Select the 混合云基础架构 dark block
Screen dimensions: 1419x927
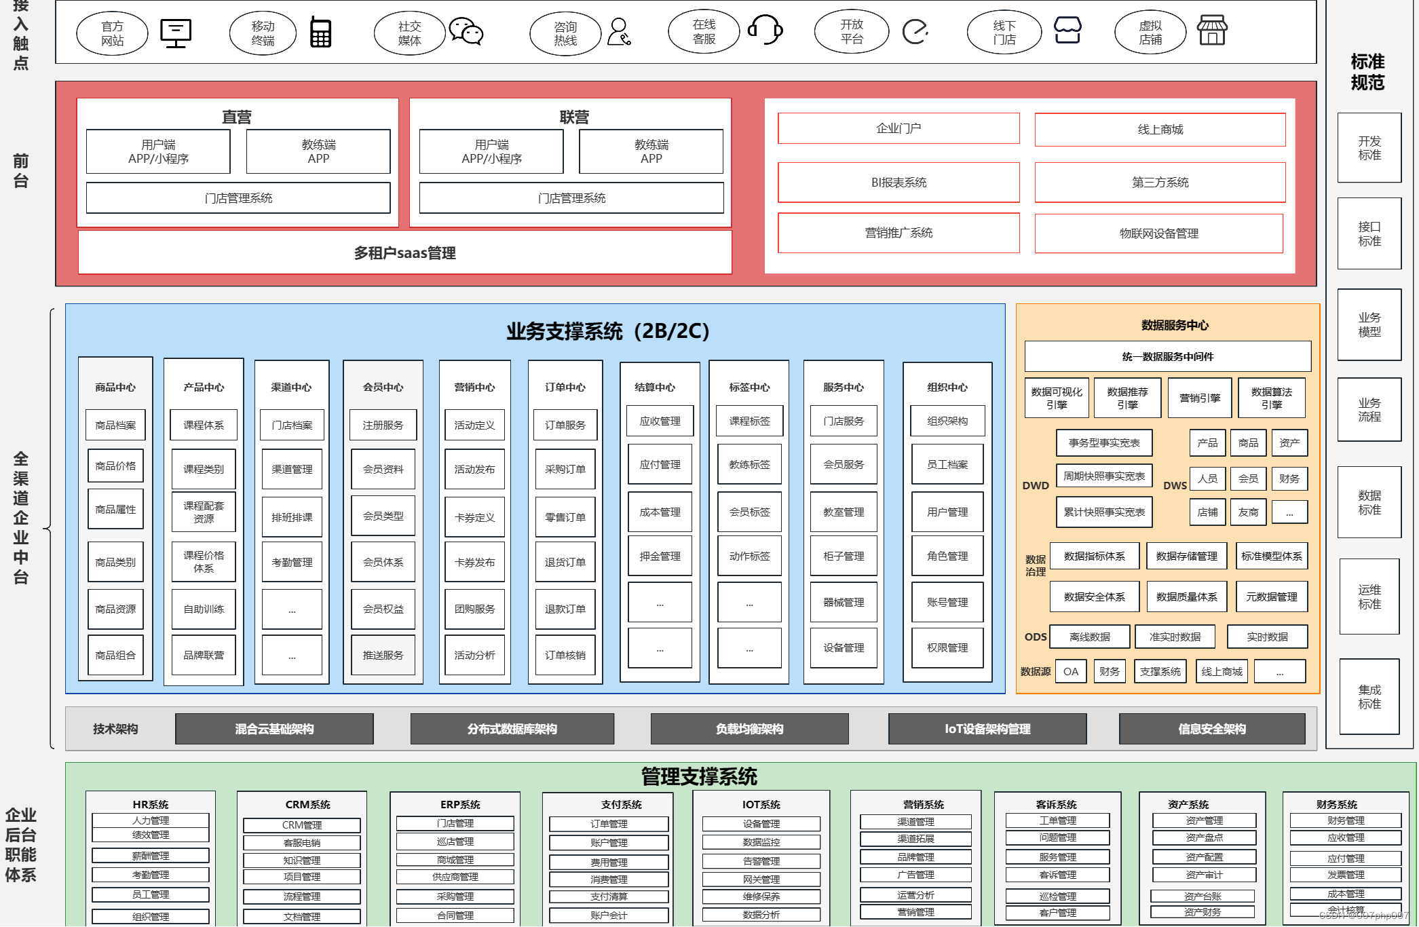[274, 729]
